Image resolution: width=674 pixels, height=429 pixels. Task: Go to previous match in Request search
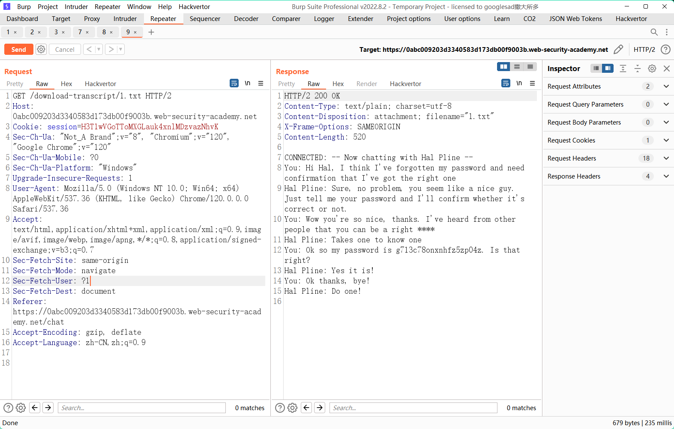[35, 408]
